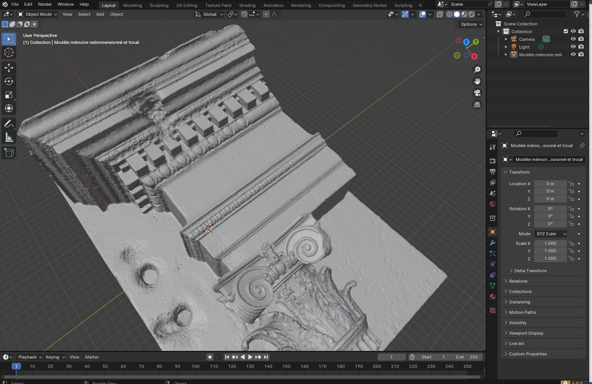Click the Add Cube tool
The width and height of the screenshot is (592, 384).
pos(9,153)
